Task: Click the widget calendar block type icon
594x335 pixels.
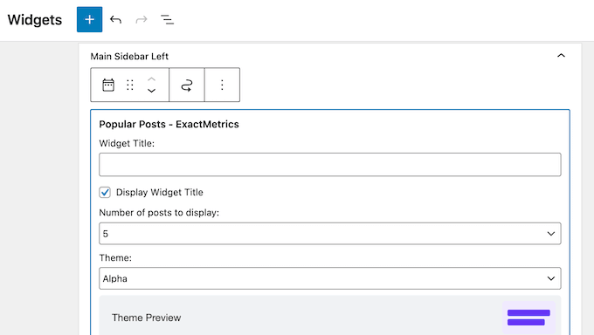Action: [x=108, y=85]
